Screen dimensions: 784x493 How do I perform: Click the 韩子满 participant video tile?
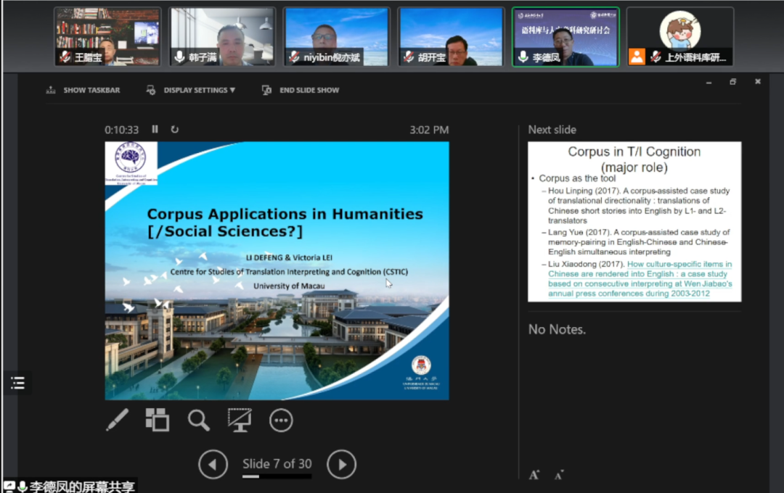point(223,37)
